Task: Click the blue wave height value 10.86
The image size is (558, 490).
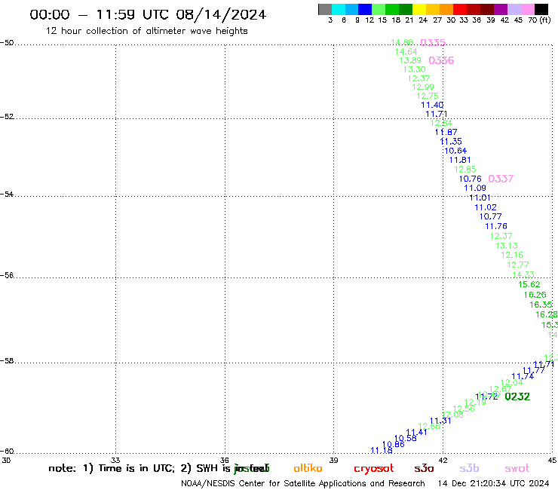Action: [393, 444]
